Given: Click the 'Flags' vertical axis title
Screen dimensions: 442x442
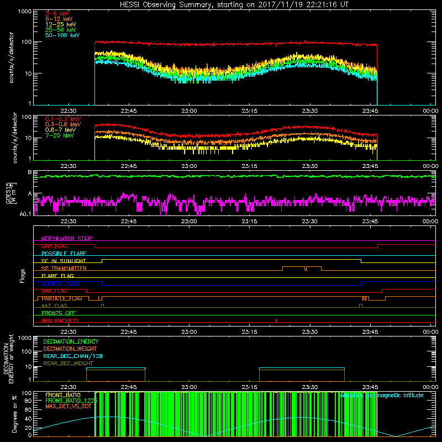Looking at the screenshot, I should [x=23, y=276].
